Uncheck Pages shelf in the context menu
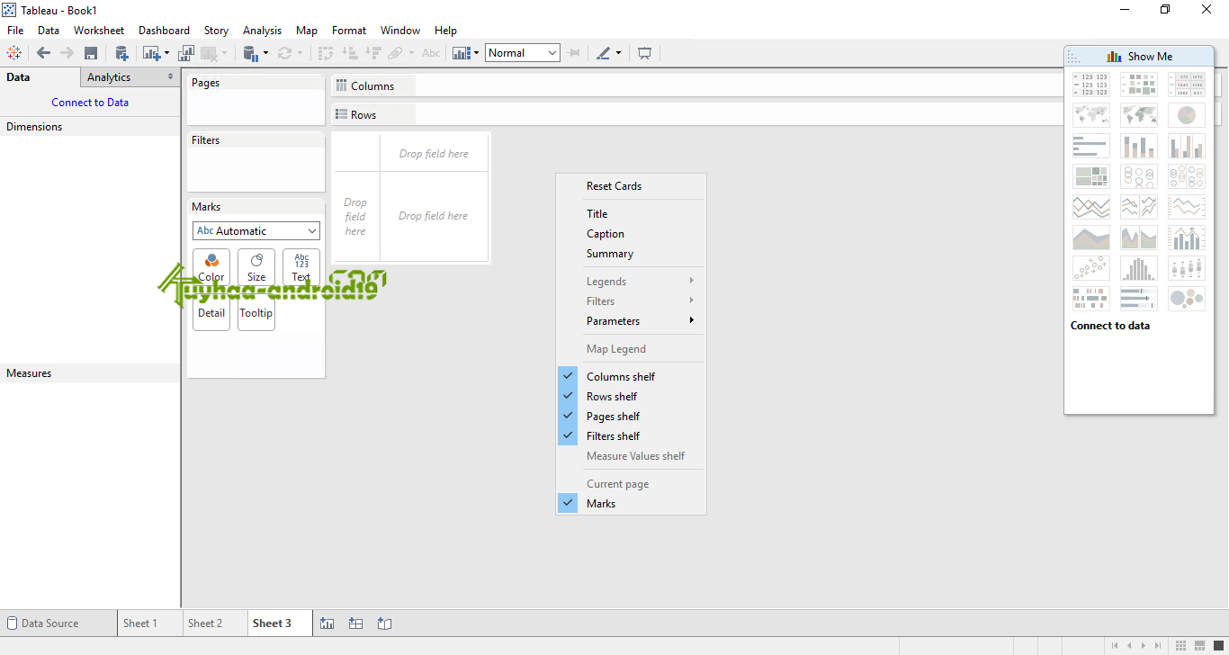This screenshot has width=1229, height=655. coord(614,416)
